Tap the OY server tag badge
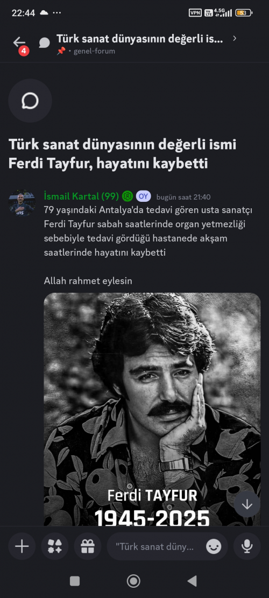 [x=143, y=196]
